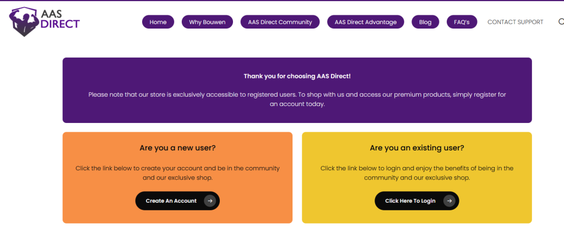
Task: Click the yellow card's login-benefits description
Action: [417, 173]
